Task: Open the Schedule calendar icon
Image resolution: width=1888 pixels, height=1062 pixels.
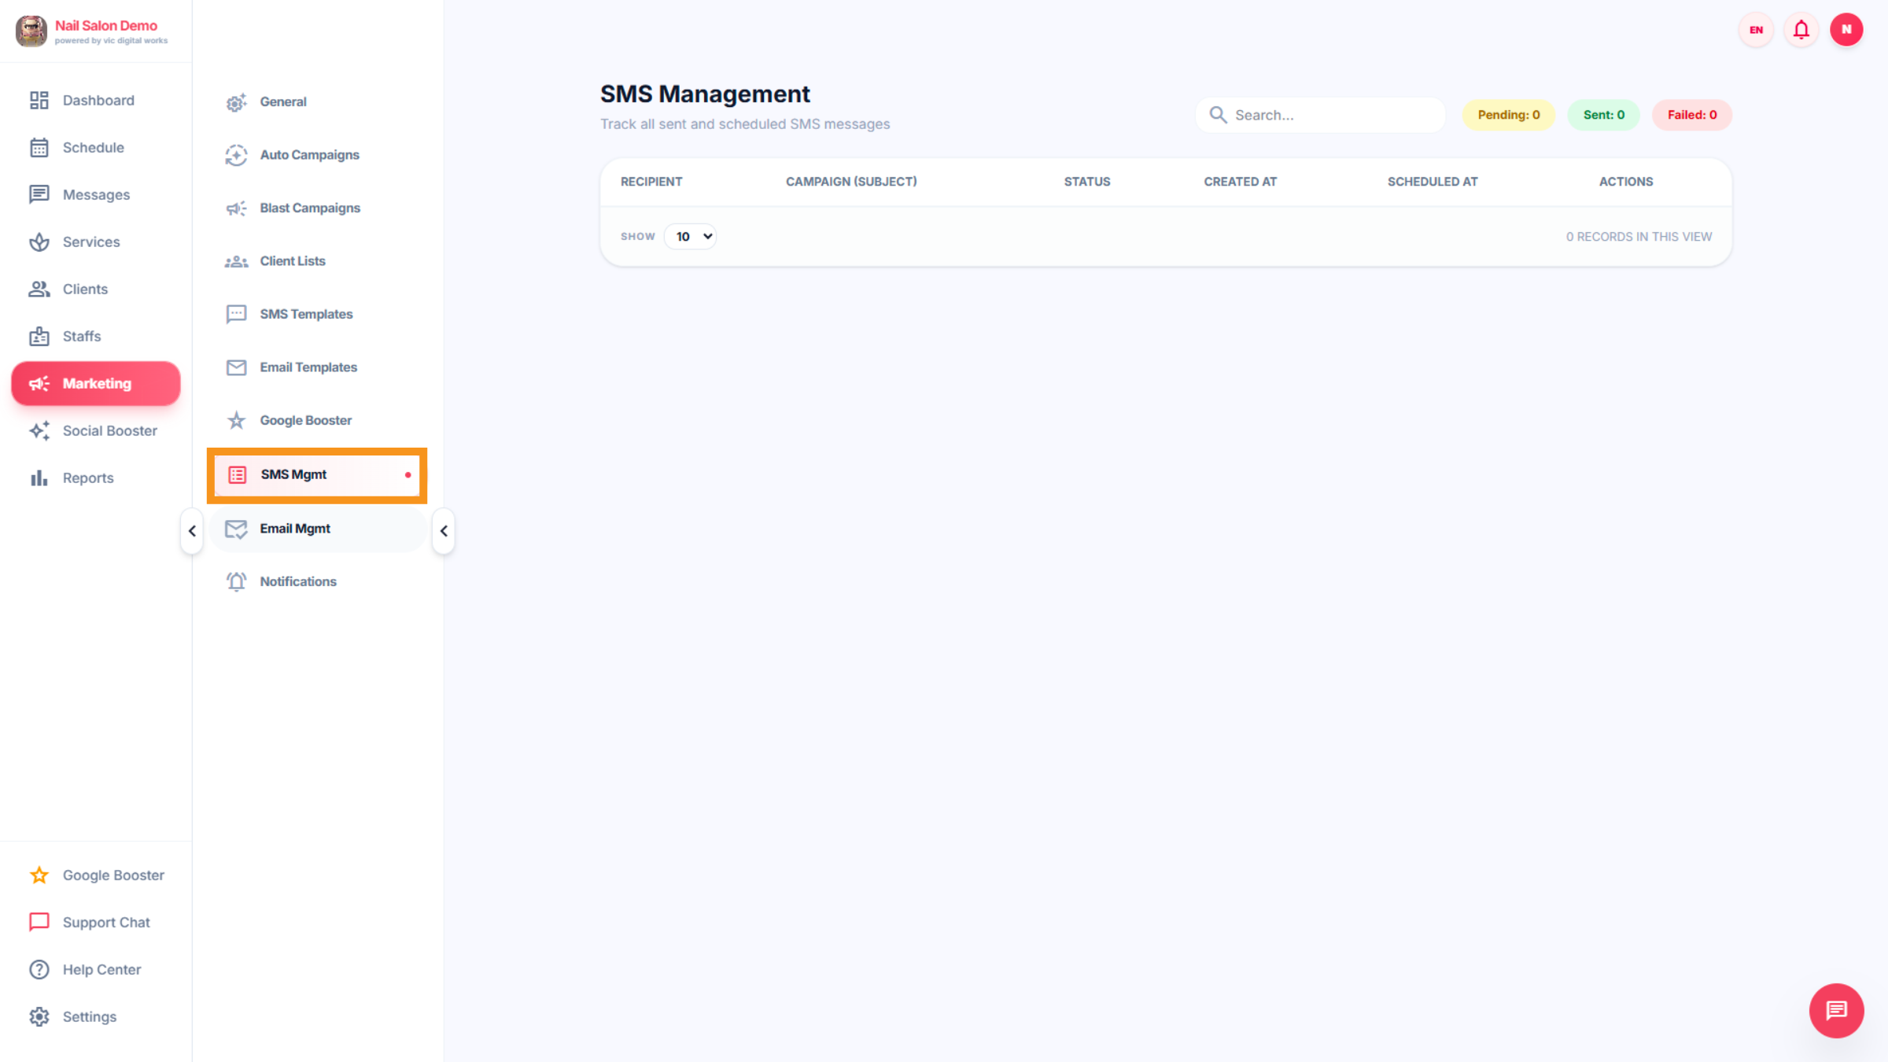Action: 39,147
